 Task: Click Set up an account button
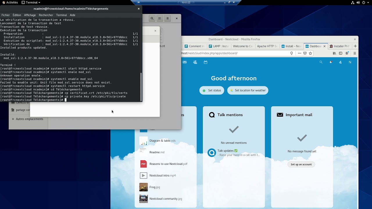tap(301, 164)
